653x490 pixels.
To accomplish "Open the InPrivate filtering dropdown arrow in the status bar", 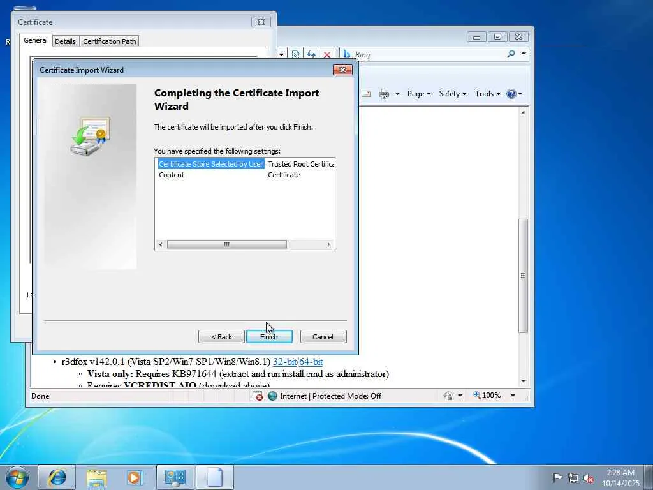I will click(460, 396).
